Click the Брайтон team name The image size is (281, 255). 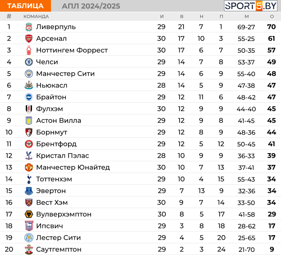[x=51, y=97]
